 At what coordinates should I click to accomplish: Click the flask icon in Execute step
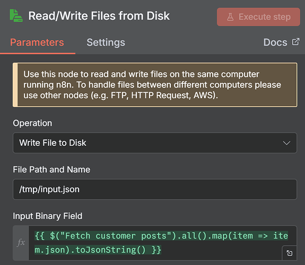pyautogui.click(x=230, y=17)
